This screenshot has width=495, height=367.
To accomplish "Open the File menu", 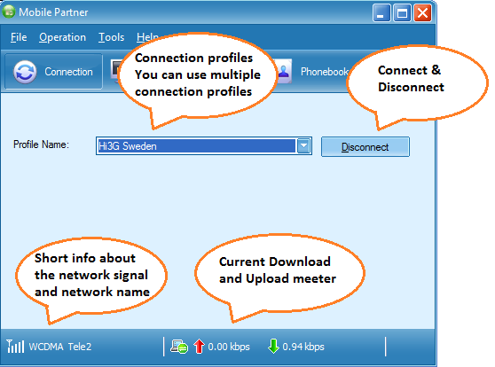I will point(19,37).
